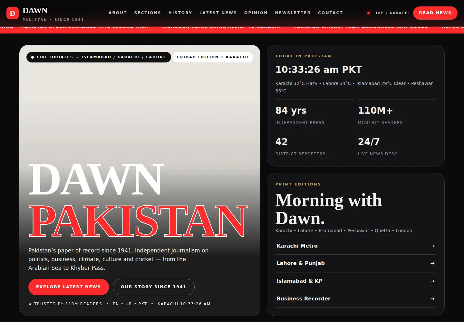Image resolution: width=464 pixels, height=322 pixels.
Task: Click the arrow icon beside Lahore & Punjab
Action: (x=432, y=263)
